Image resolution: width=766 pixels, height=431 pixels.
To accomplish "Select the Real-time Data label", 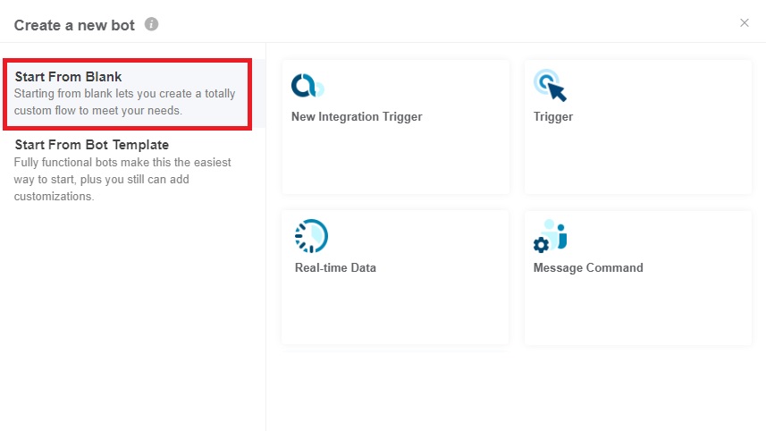I will point(335,267).
